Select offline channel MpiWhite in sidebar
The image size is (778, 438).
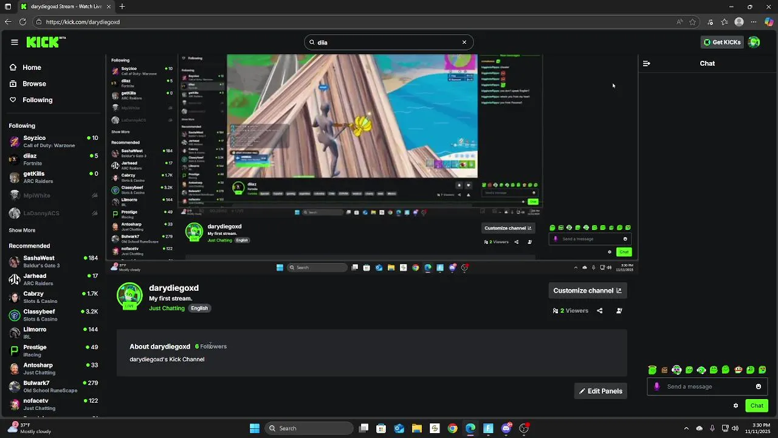click(53, 195)
